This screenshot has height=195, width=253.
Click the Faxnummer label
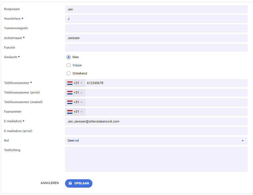tap(13, 112)
